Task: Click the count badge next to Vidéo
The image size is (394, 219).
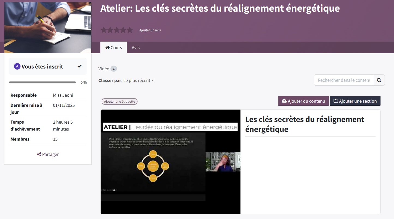Action: (x=114, y=68)
